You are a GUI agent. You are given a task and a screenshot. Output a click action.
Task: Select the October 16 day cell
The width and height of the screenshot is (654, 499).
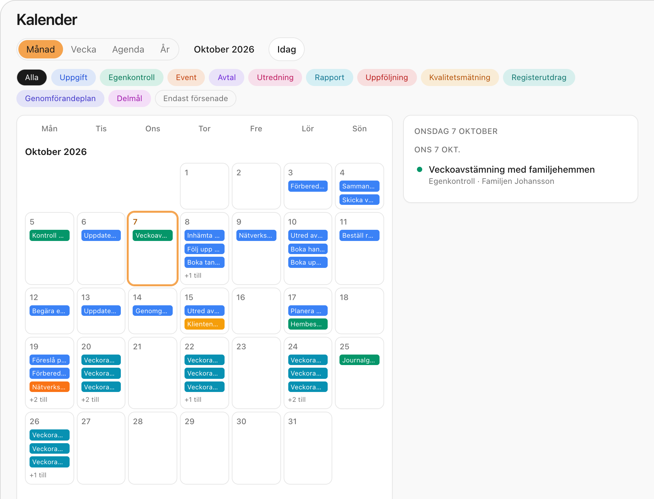click(x=256, y=311)
